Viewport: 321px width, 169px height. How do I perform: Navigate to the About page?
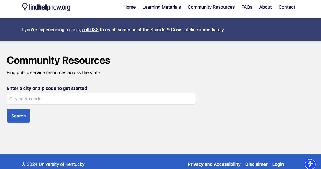(265, 7)
